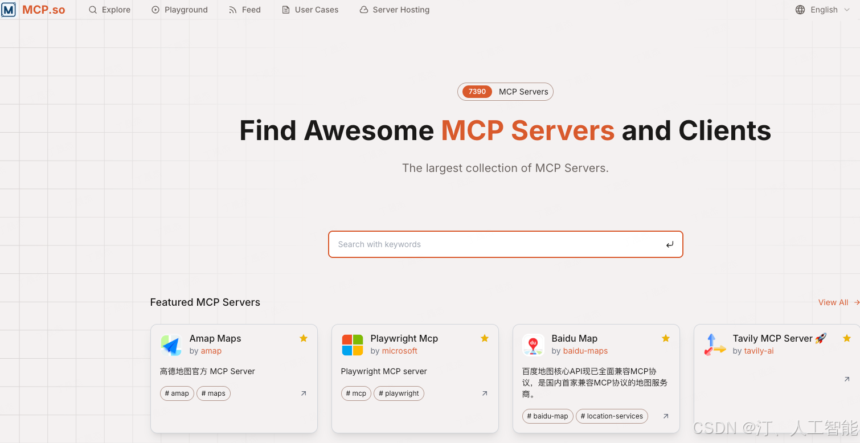The height and width of the screenshot is (443, 860).
Task: Open the Amap Maps server title
Action: tap(215, 338)
